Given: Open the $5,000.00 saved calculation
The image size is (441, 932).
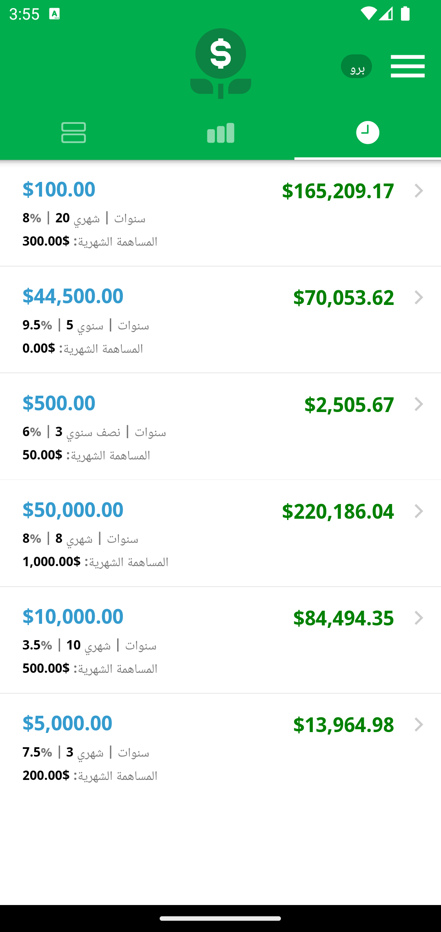Looking at the screenshot, I should pyautogui.click(x=220, y=747).
